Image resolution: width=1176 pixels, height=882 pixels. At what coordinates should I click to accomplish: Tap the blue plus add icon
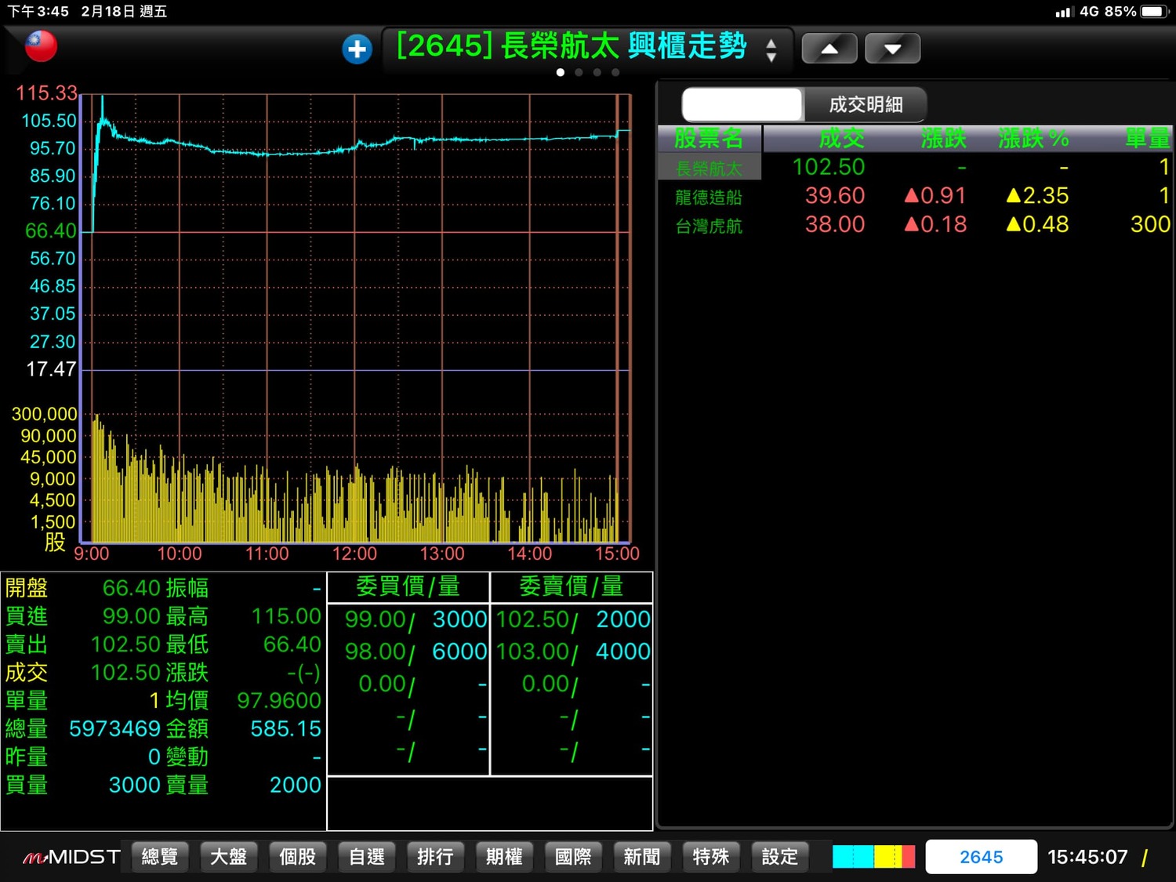pyautogui.click(x=357, y=49)
